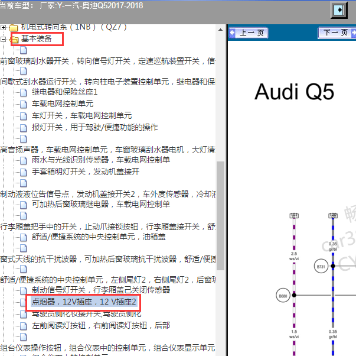Open the 机电式转向系（1NB） folder icon
The image size is (356, 356).
click(14, 28)
